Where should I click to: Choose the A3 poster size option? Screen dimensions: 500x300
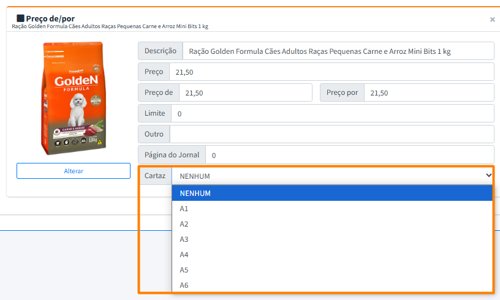point(332,239)
